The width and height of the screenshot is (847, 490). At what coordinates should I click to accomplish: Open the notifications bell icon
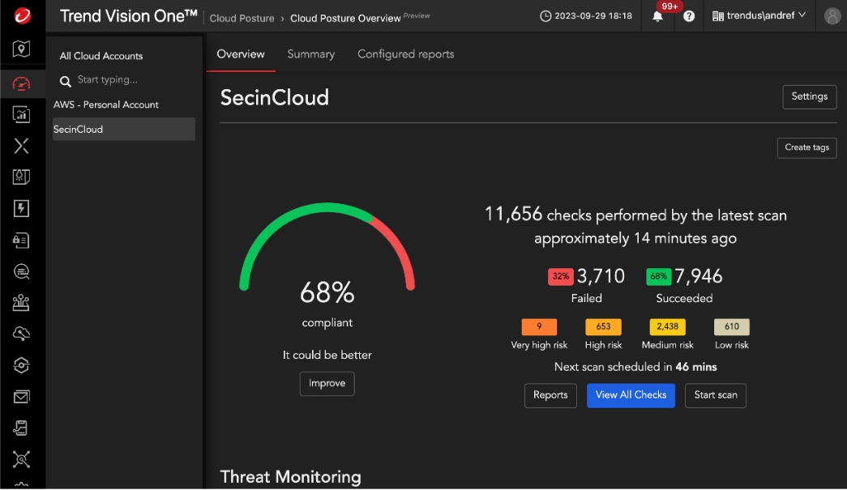657,16
